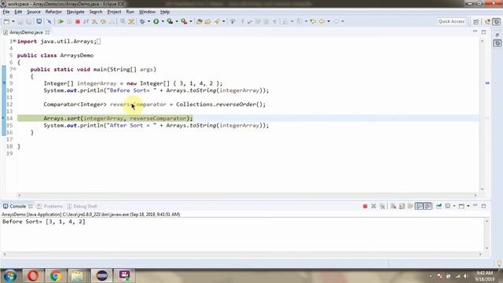503x283 pixels.
Task: Open the Project menu
Action: (x=114, y=12)
